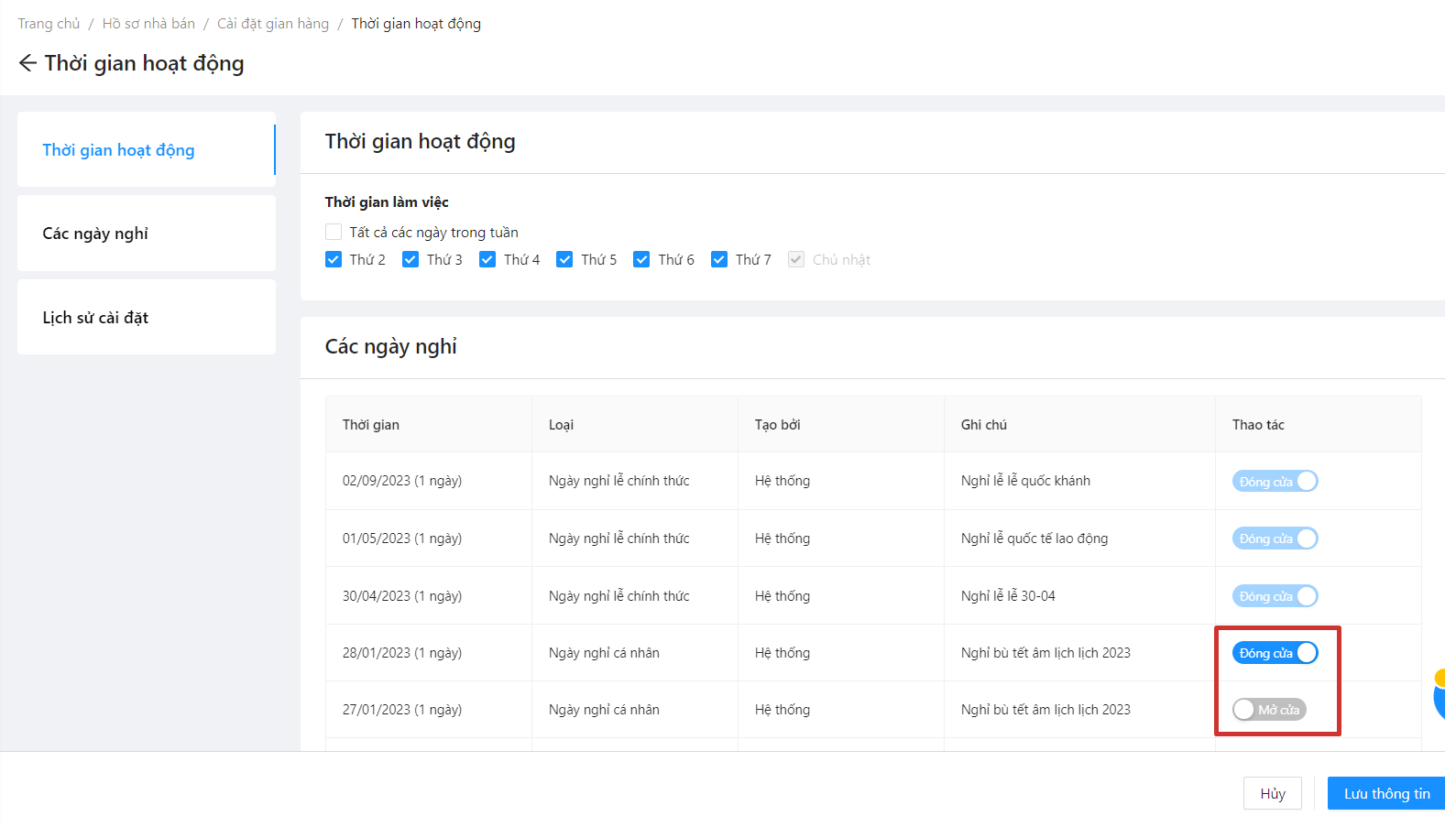1445x827 pixels.
Task: Click Nghỉ lễ lễ 30-04 note
Action: [1008, 596]
